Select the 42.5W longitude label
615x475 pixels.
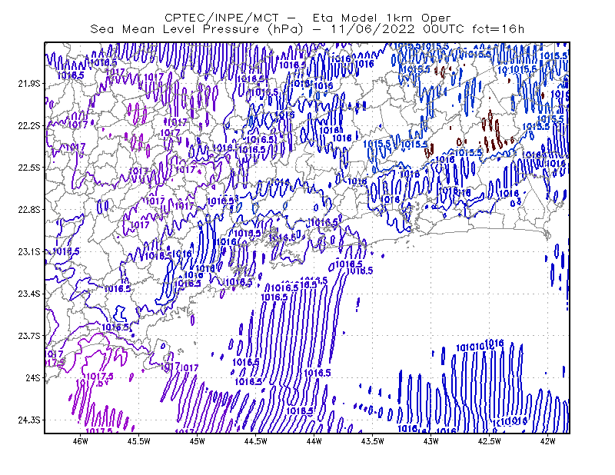(x=489, y=441)
